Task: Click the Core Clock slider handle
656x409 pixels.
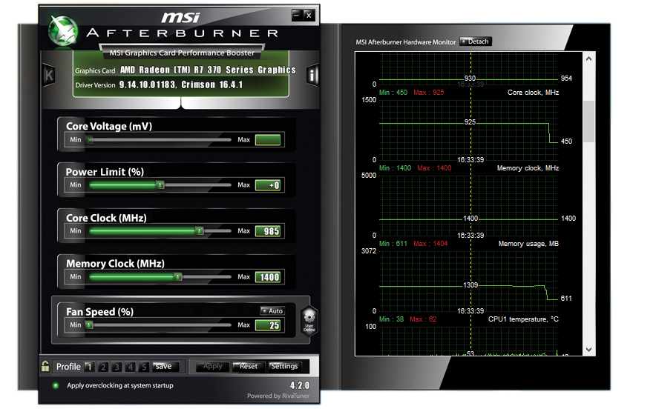Action: coord(200,230)
